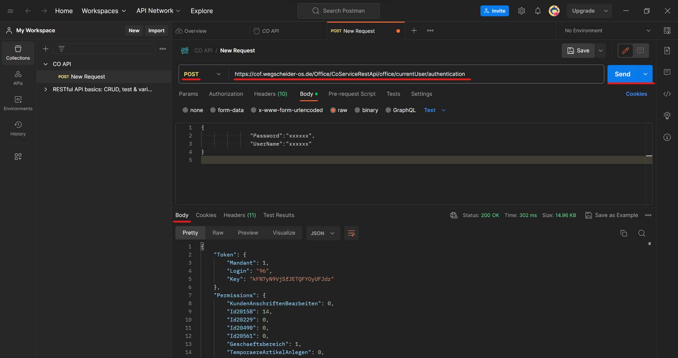Screen dimensions: 678x358
Task: Select form-data body type
Action: pos(213,110)
